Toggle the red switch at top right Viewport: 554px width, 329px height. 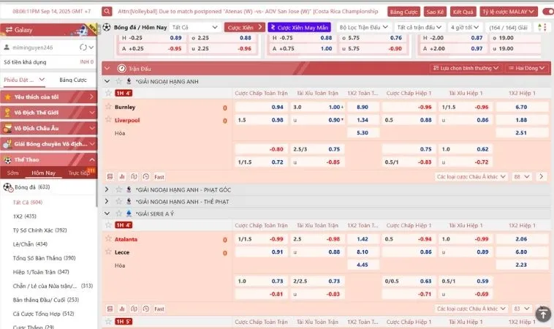click(547, 12)
